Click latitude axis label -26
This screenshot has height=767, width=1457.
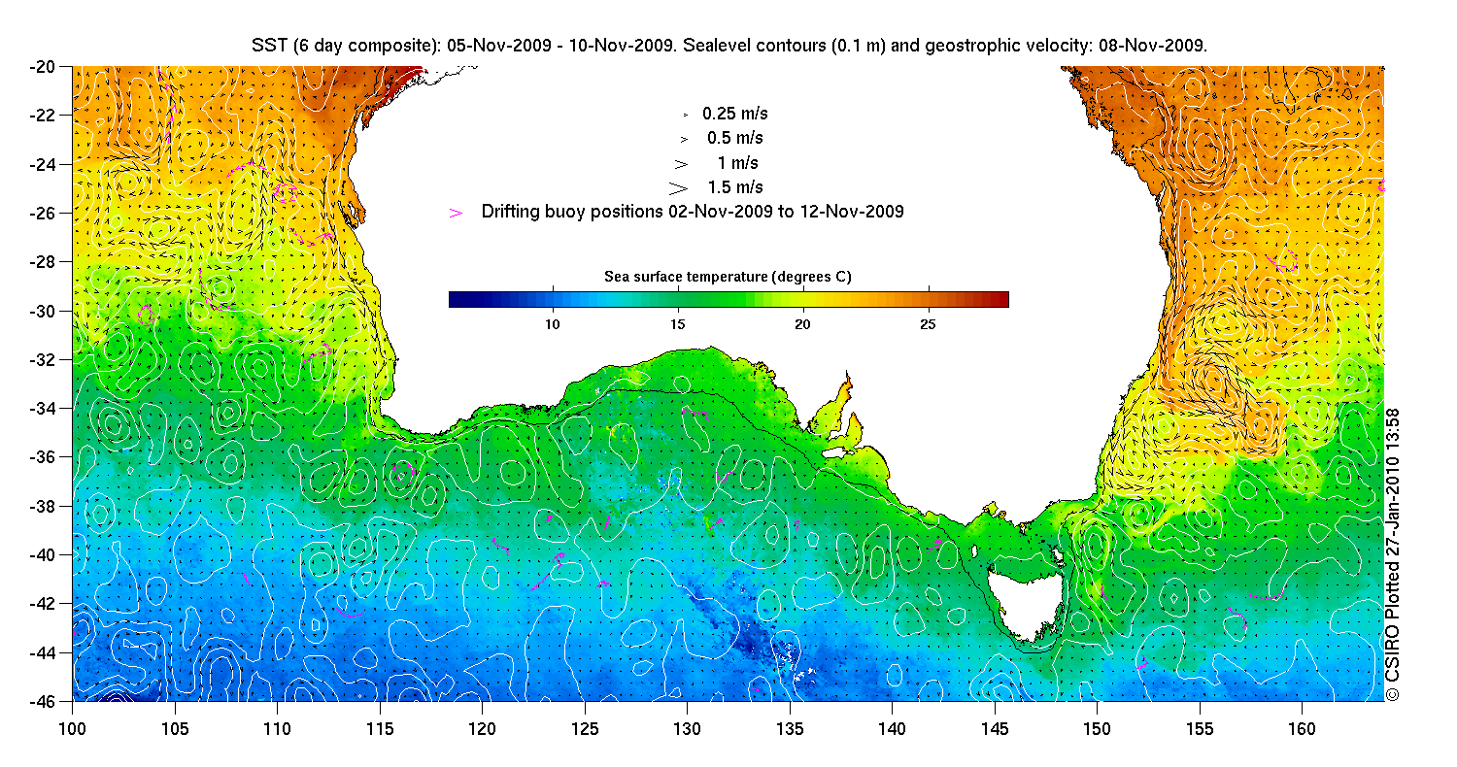[x=42, y=213]
